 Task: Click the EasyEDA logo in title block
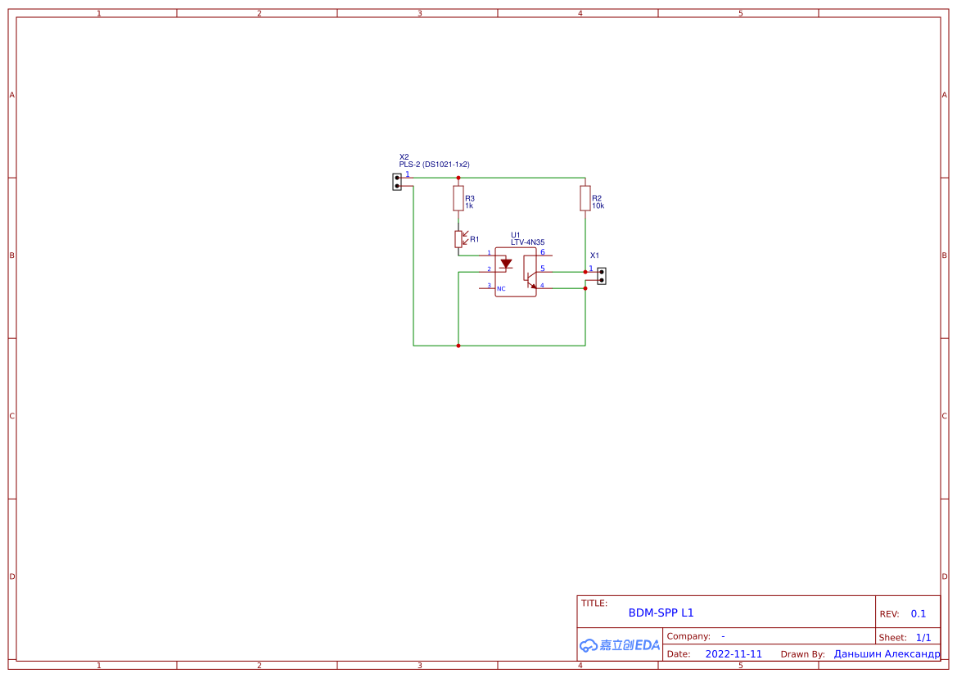coord(619,645)
